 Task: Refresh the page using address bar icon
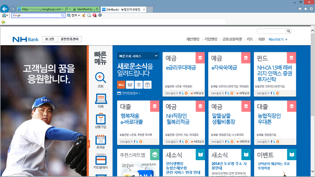click(98, 9)
